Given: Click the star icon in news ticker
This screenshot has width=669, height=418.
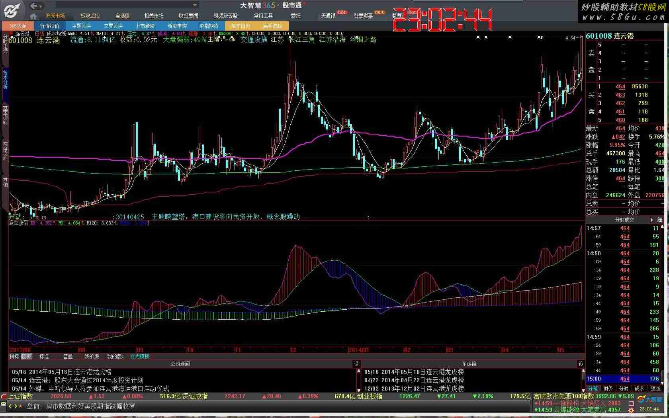Looking at the screenshot, I should 20,406.
